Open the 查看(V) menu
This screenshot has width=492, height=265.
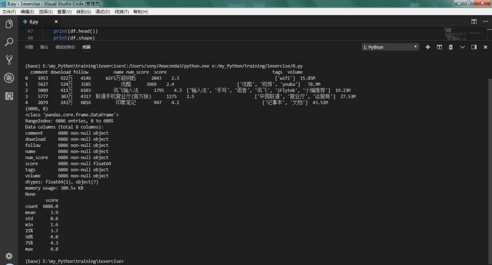point(64,11)
